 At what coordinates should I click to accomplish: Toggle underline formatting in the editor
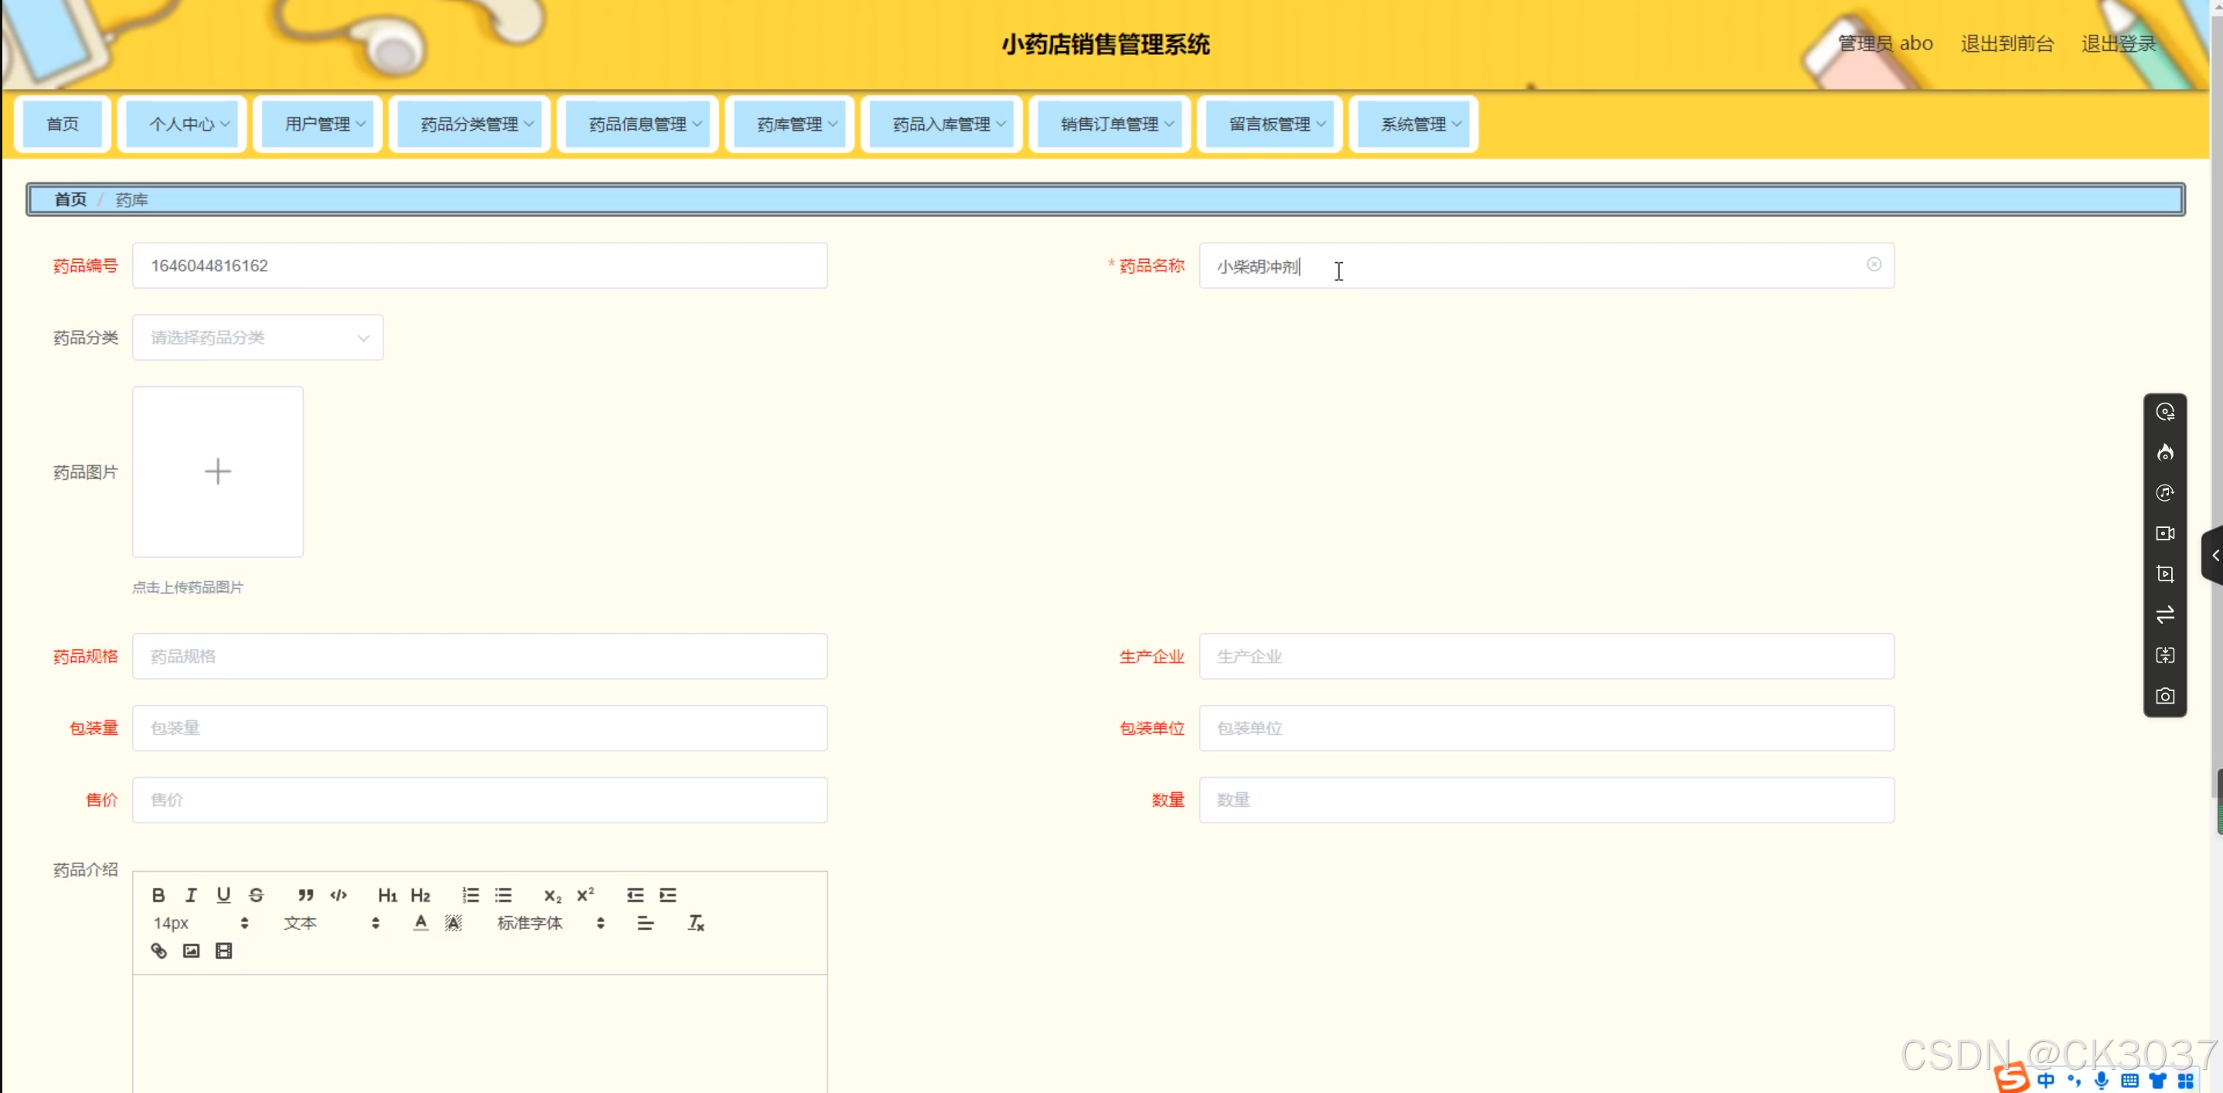pyautogui.click(x=223, y=894)
